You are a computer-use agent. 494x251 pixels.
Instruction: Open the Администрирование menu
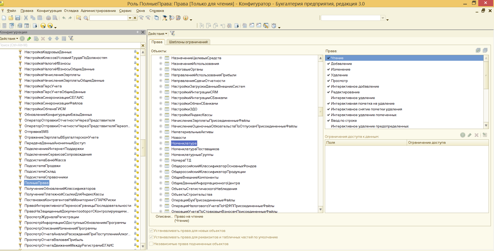pos(98,11)
